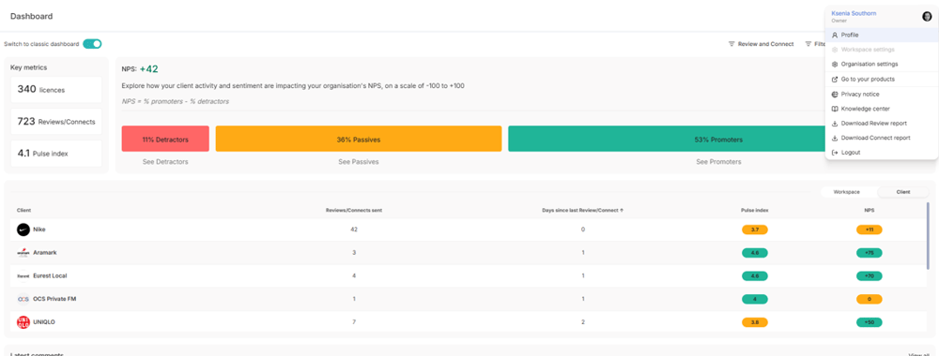Click the client table vertical scrollbar
This screenshot has height=356, width=939.
point(928,235)
